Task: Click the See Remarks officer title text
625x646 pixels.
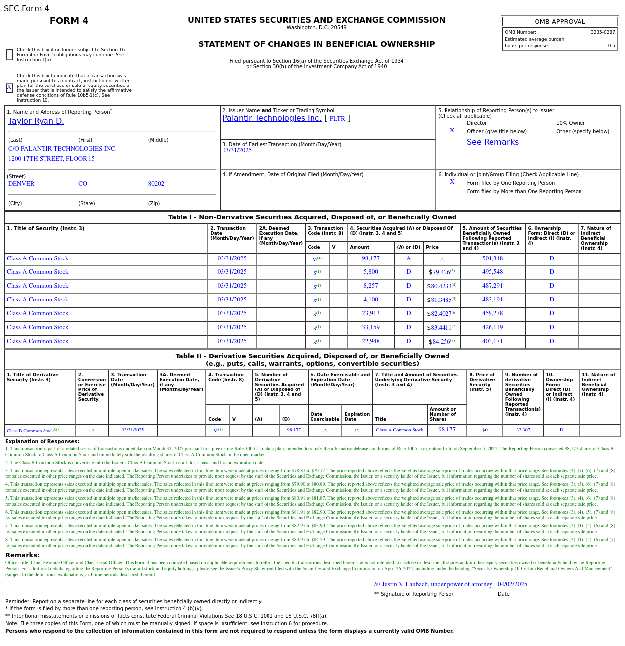Action: [492, 142]
